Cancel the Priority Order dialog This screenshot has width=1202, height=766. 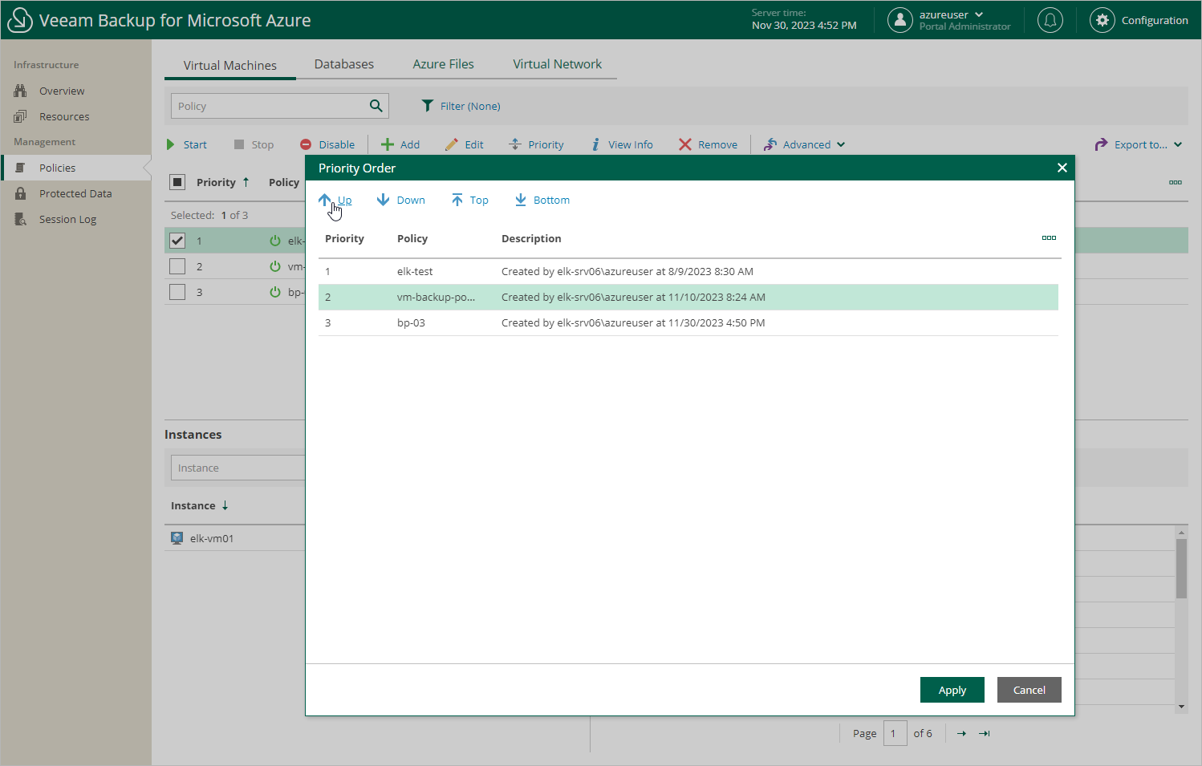1029,690
